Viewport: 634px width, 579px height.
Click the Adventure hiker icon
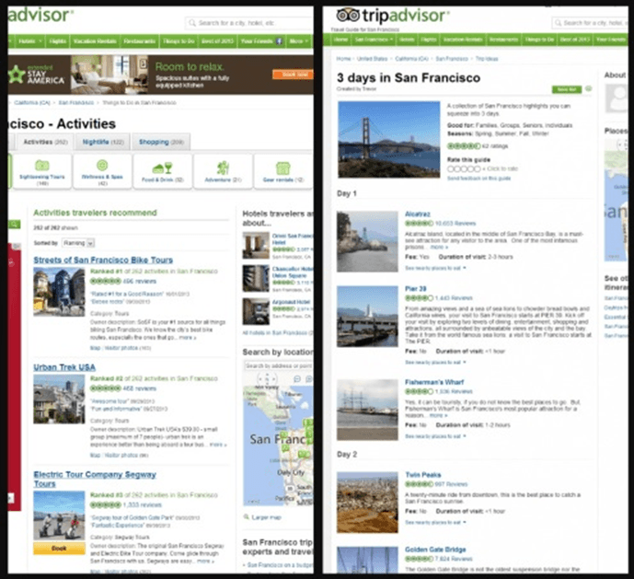point(223,168)
